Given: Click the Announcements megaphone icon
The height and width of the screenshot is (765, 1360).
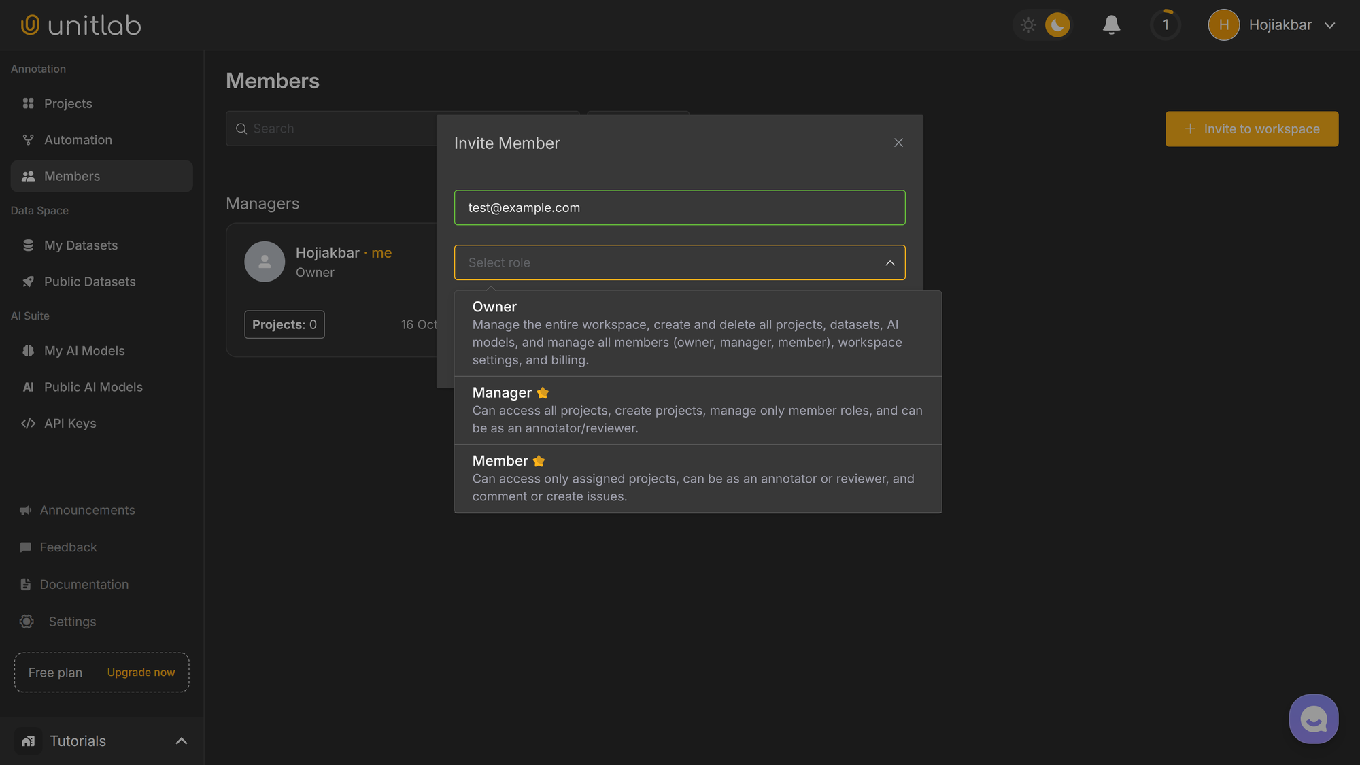Looking at the screenshot, I should [26, 510].
